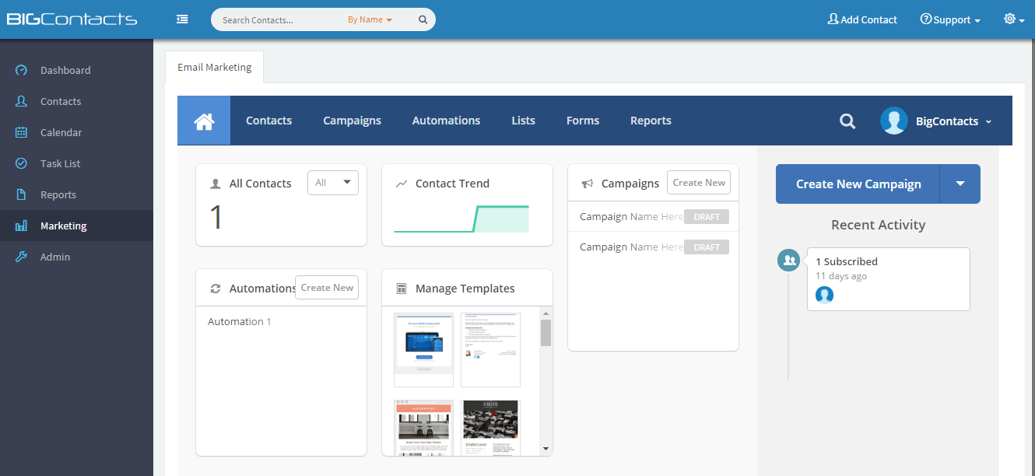Click the Task List checkmark icon
The image size is (1035, 476).
click(x=22, y=163)
